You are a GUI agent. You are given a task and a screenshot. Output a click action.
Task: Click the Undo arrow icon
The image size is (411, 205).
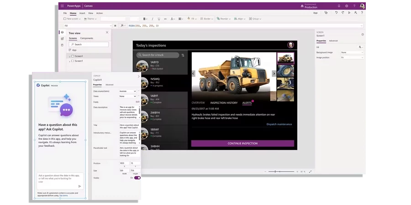[x=337, y=13]
